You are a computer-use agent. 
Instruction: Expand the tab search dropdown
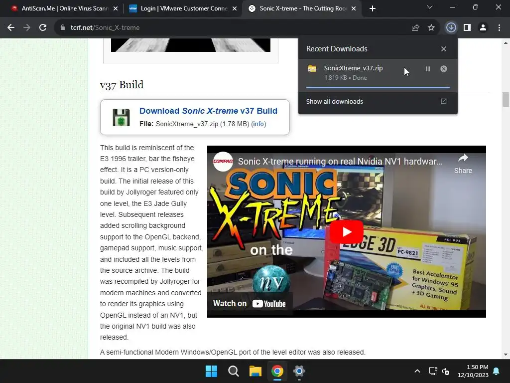[x=430, y=7]
